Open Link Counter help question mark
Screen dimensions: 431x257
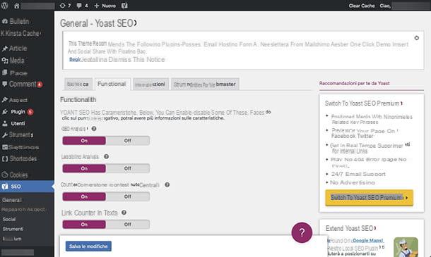pyautogui.click(x=124, y=213)
